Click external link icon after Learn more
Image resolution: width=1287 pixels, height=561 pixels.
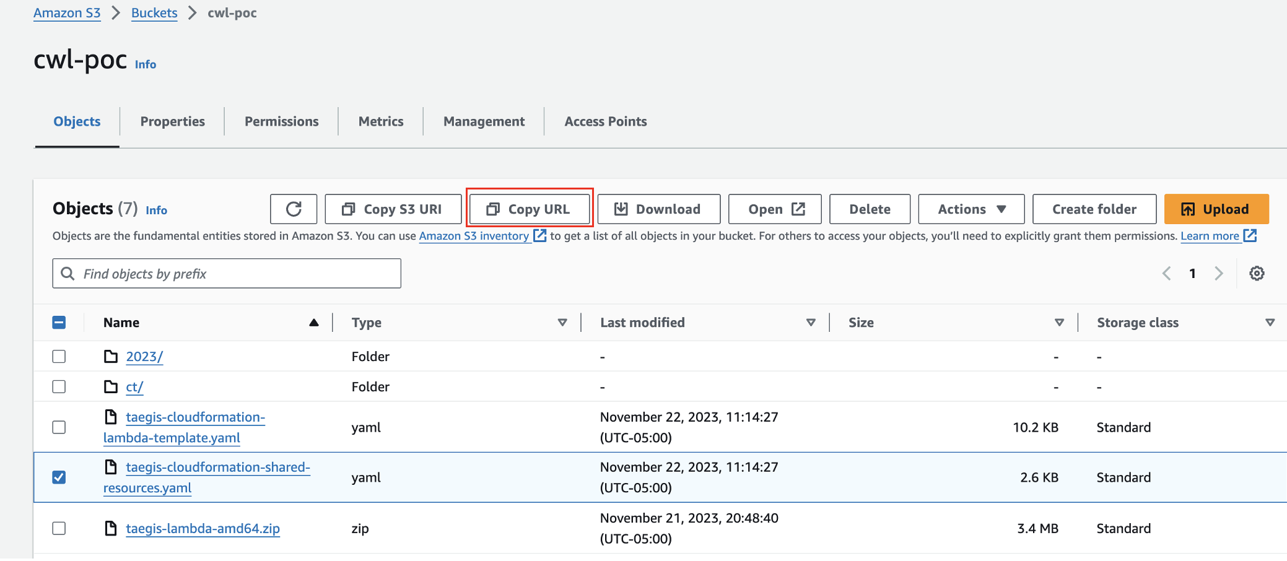click(1250, 235)
